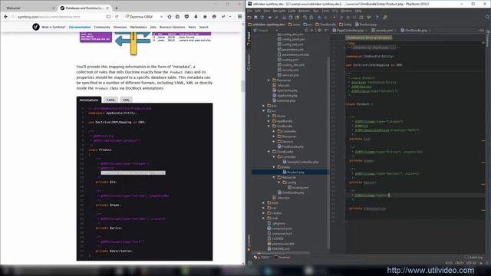491x276 pixels.
Task: Click Firefox browser back arrow
Action: click(6, 17)
